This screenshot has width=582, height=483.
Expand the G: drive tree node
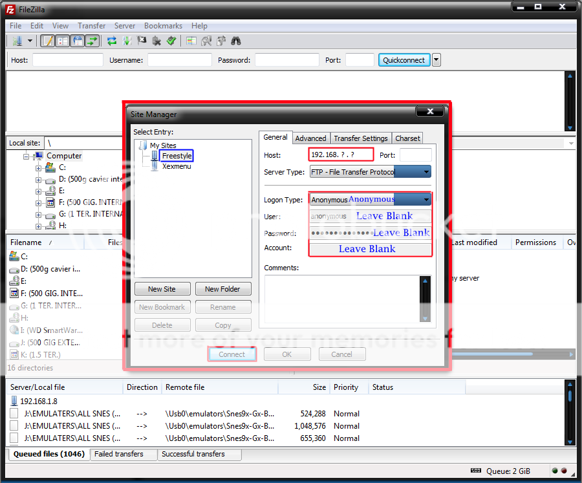coord(38,215)
